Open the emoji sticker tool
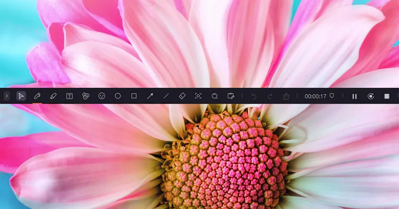The height and width of the screenshot is (209, 399). [x=102, y=96]
